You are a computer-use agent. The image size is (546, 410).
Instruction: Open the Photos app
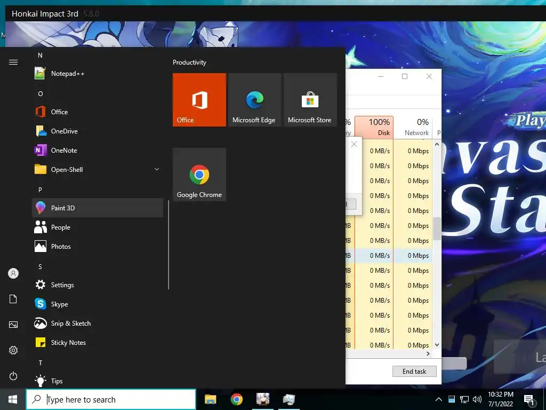(x=98, y=247)
